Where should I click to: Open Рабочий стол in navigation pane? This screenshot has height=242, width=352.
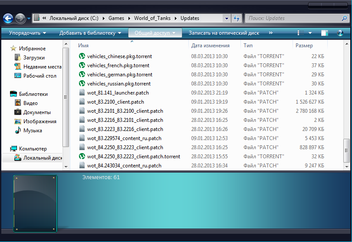click(x=39, y=76)
